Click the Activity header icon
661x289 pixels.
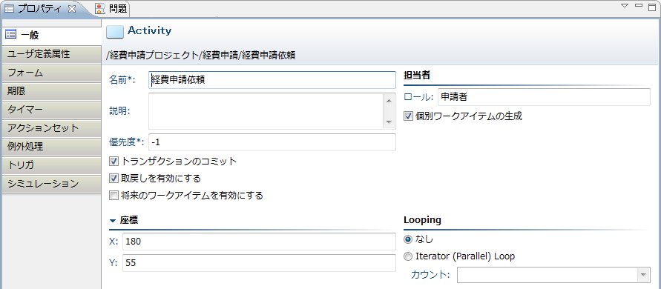tap(115, 32)
